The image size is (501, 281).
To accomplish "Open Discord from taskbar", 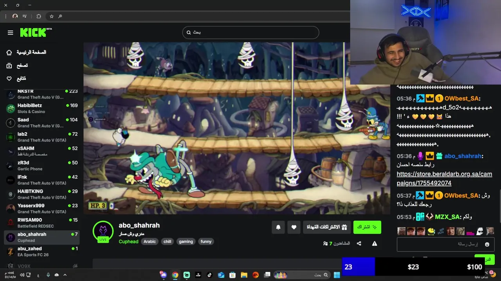I will coord(163,275).
